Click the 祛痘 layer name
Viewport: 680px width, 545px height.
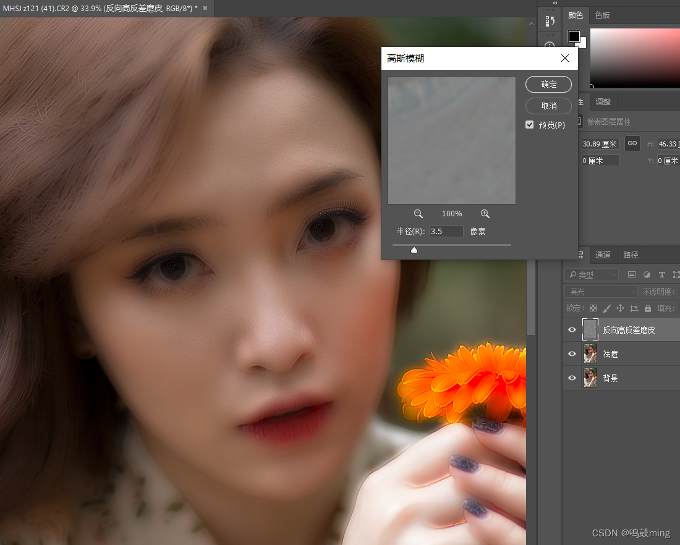pos(610,354)
